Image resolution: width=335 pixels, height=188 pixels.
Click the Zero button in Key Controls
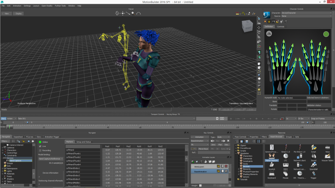(214, 145)
